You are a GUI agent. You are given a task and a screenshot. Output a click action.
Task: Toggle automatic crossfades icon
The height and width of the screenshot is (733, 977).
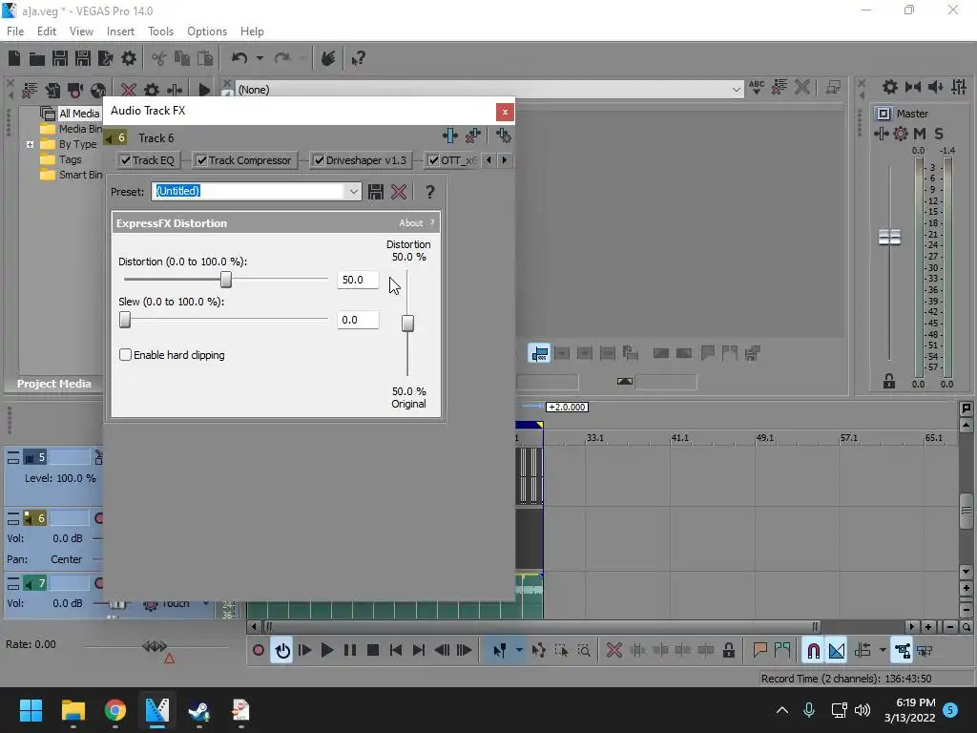point(837,651)
